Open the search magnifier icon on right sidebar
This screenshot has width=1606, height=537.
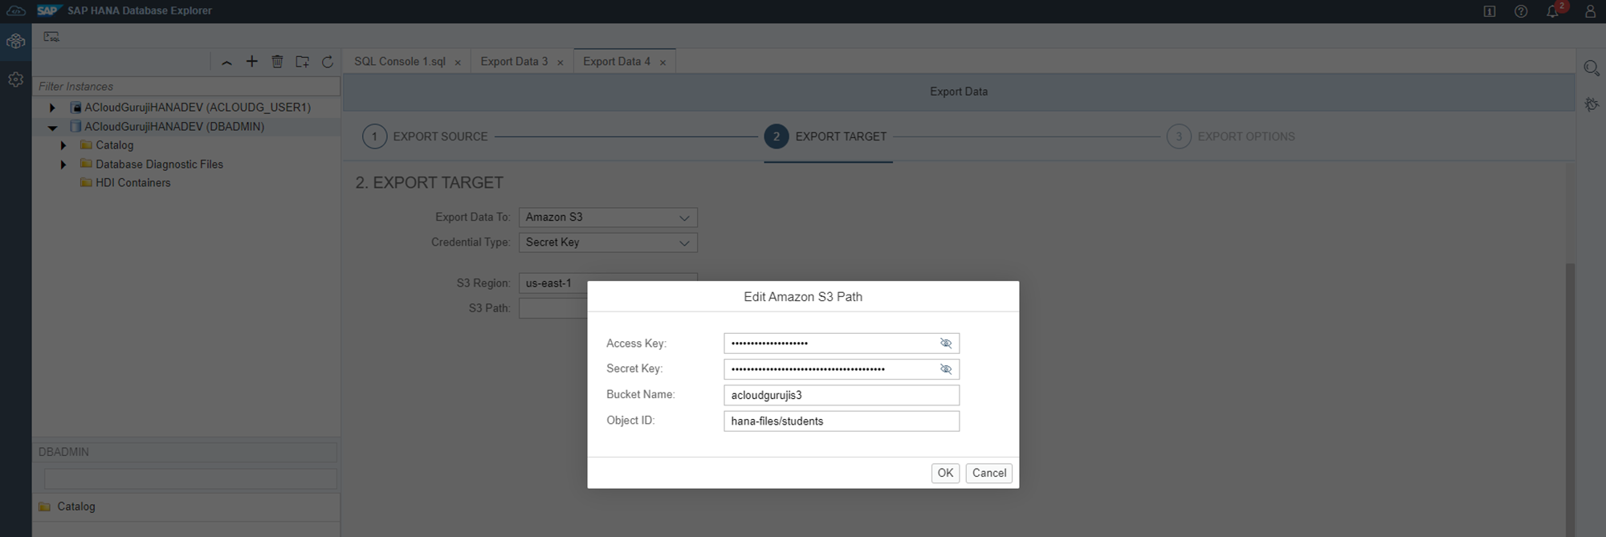tap(1591, 68)
